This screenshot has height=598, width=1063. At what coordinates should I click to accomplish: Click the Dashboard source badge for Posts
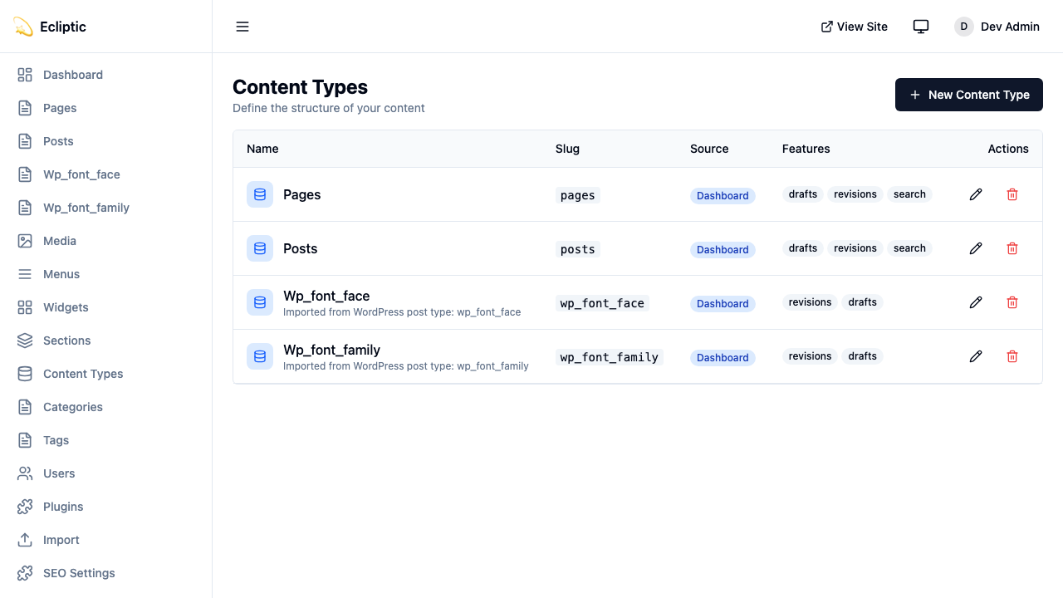pyautogui.click(x=723, y=249)
